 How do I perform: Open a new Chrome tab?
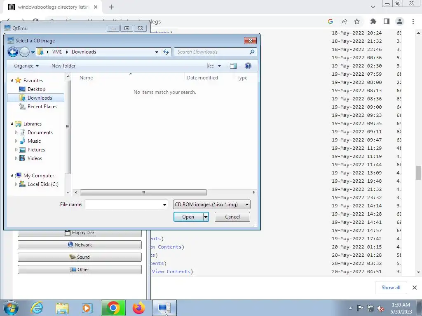(111, 7)
